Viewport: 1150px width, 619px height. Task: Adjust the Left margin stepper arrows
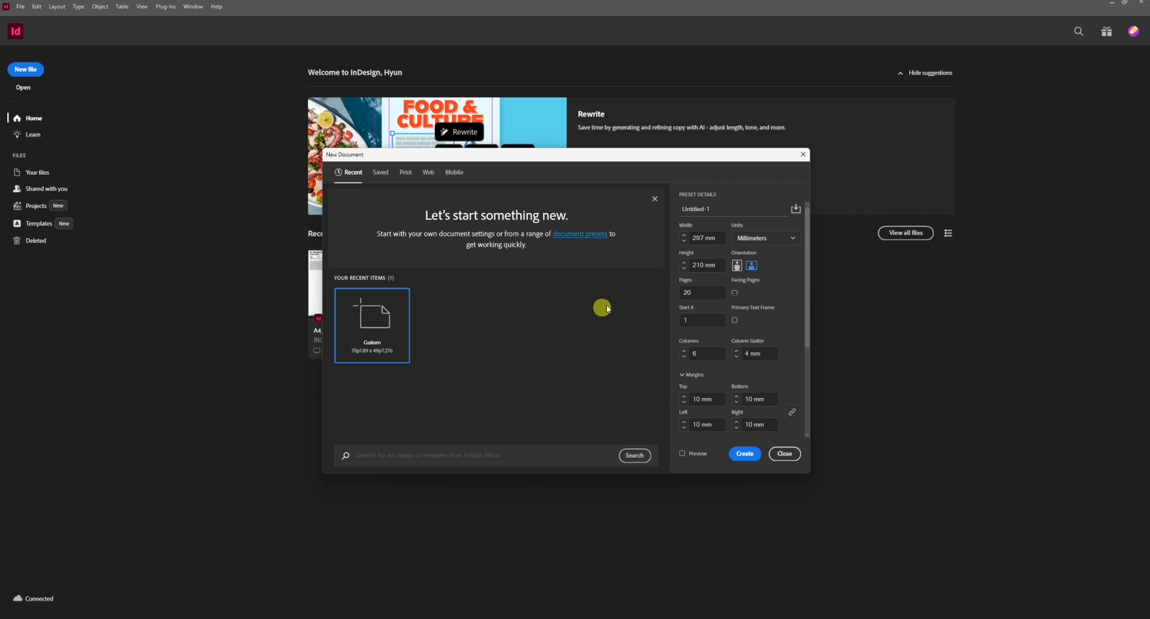pyautogui.click(x=684, y=425)
